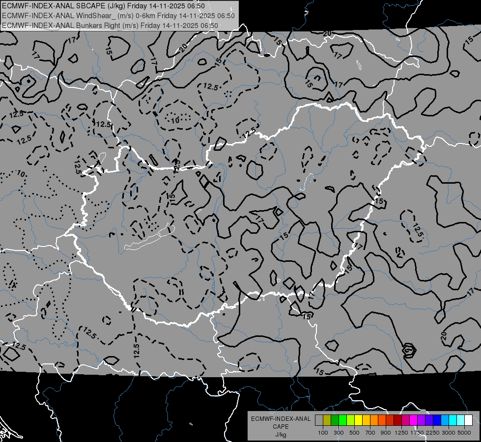
Task: Click the olive swatch in CAPE legend
Action: pos(327,420)
